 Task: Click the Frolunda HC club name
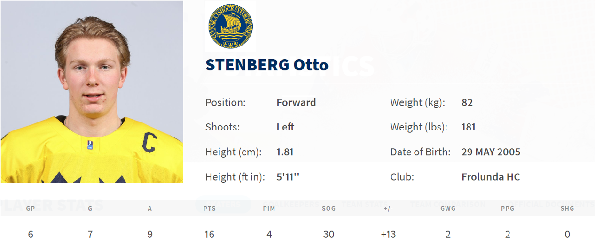491,177
